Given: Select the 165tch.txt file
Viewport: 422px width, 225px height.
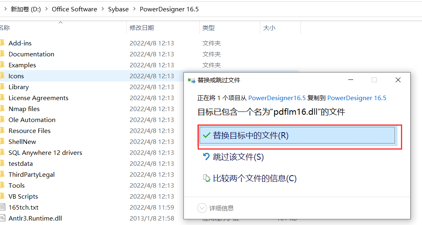Looking at the screenshot, I should tap(23, 208).
